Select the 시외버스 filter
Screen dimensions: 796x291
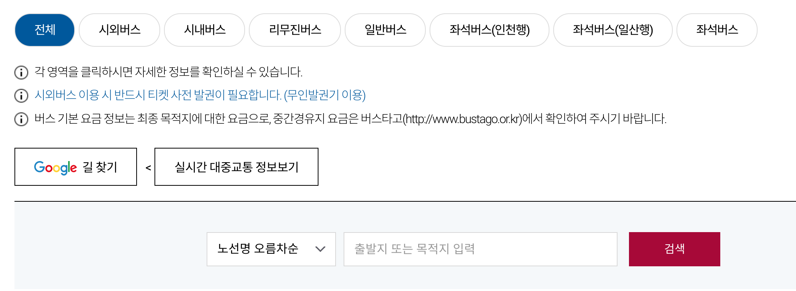coord(119,30)
